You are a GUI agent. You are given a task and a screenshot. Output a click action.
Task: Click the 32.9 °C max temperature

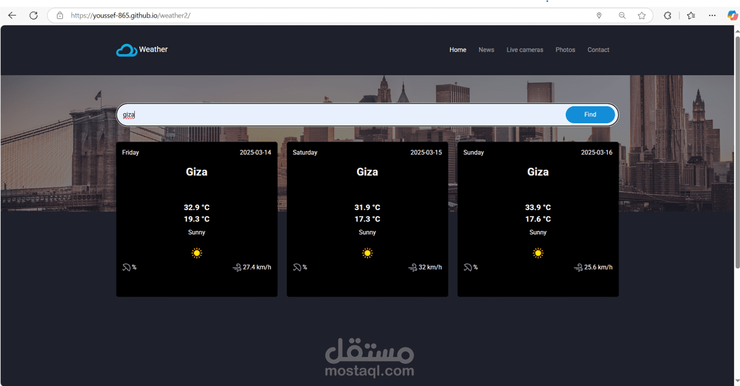coord(197,208)
